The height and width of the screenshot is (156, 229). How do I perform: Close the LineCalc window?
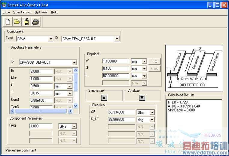click(224, 5)
